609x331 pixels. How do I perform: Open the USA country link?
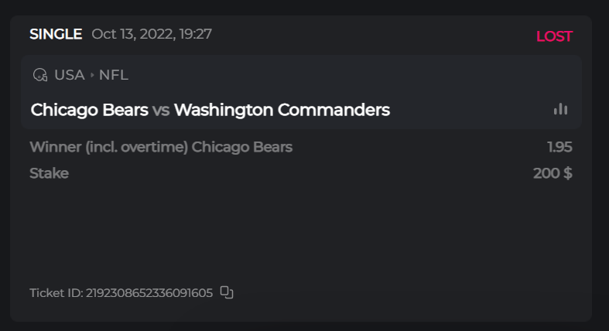click(x=69, y=75)
